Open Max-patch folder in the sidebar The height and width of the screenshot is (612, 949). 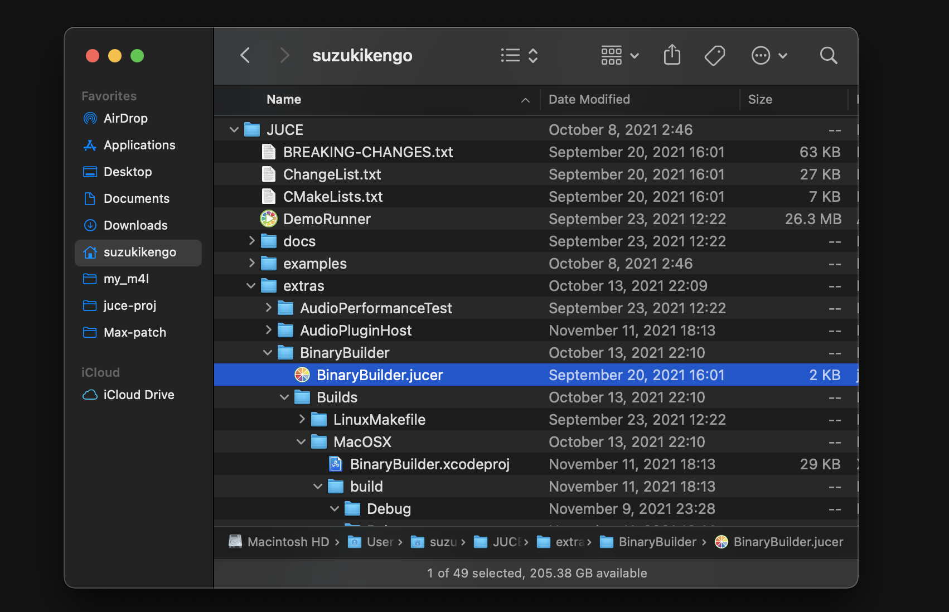[138, 332]
